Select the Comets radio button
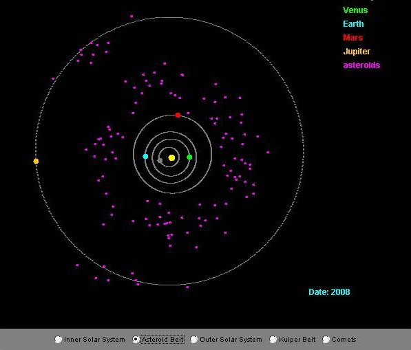411x350 pixels. coord(326,339)
